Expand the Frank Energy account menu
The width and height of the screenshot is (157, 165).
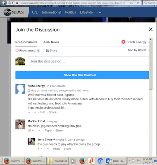point(135,42)
